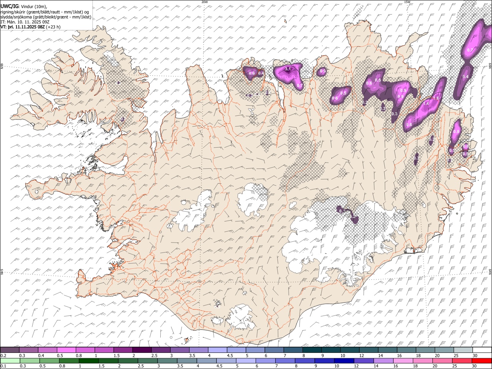Select the red 30 swatch on lower scale
The width and height of the screenshot is (492, 369).
pos(482,361)
